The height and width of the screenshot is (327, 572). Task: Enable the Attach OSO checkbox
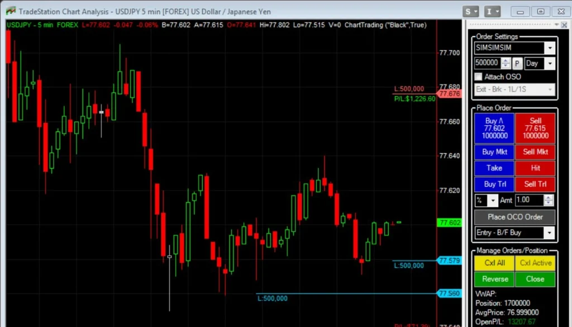coord(478,77)
